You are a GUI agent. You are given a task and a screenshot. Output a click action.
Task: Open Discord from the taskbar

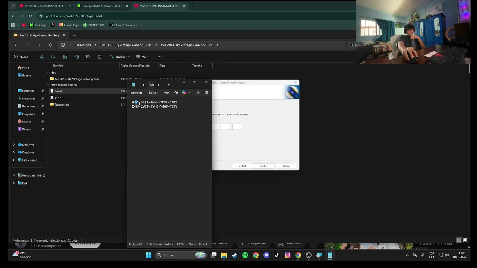pos(266,255)
